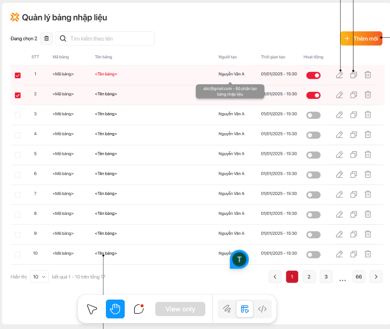Image resolution: width=390 pixels, height=329 pixels.
Task: Go to page 2 in pagination
Action: point(309,277)
